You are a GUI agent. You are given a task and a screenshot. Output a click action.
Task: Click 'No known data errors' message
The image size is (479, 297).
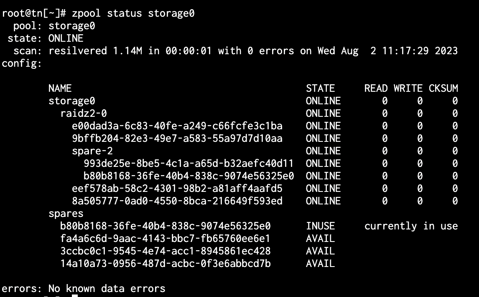coord(107,289)
